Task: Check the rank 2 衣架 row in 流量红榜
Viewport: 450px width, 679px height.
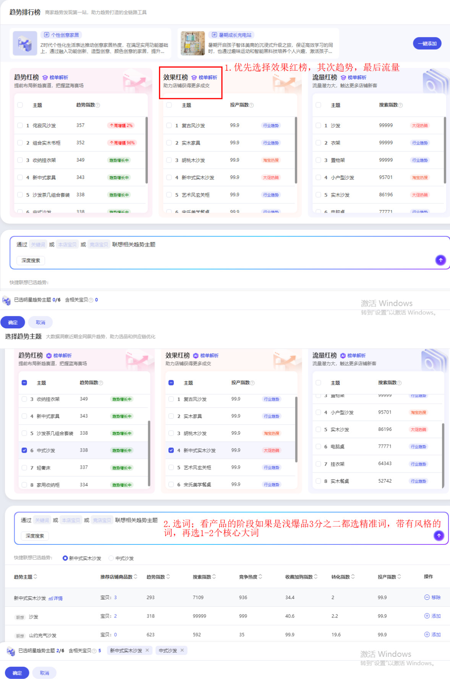Action: [x=318, y=143]
